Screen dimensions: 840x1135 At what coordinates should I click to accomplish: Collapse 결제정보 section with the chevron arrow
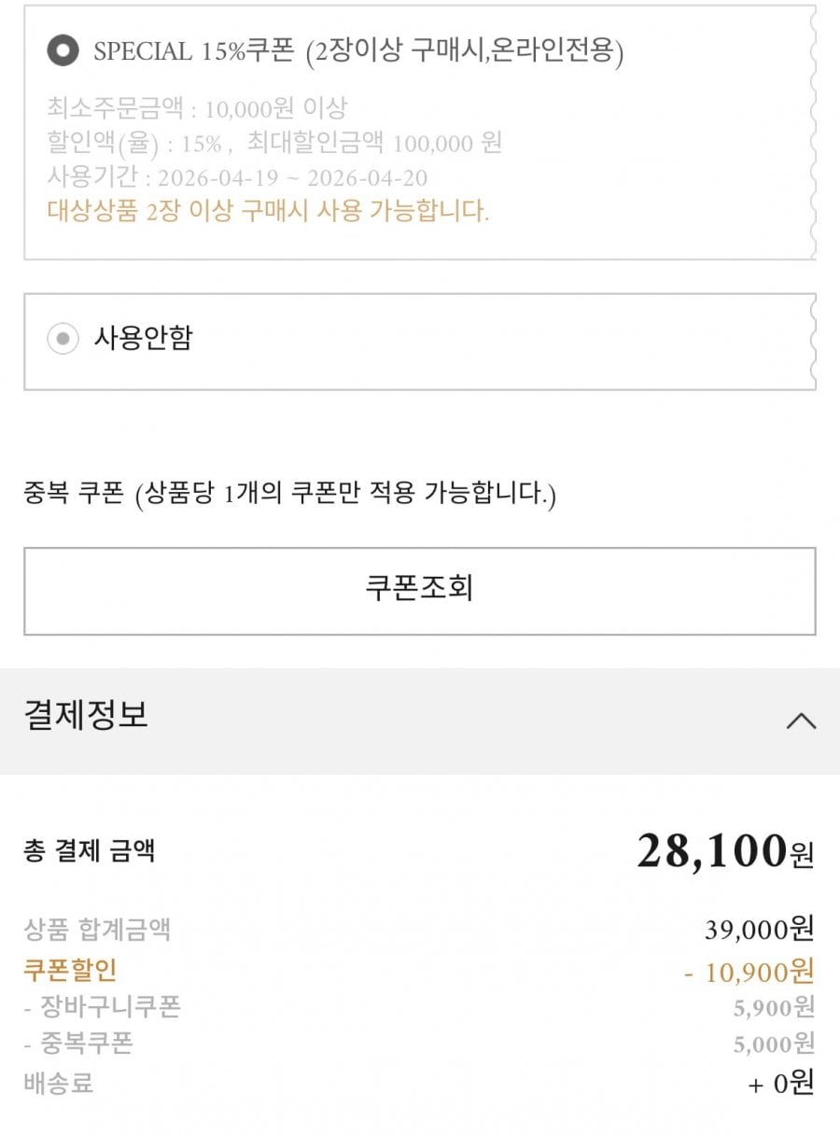[x=801, y=721]
